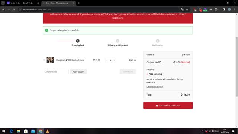Increase barrel quantity with plus button
Screen dimensions: 238x134
tap(114, 60)
